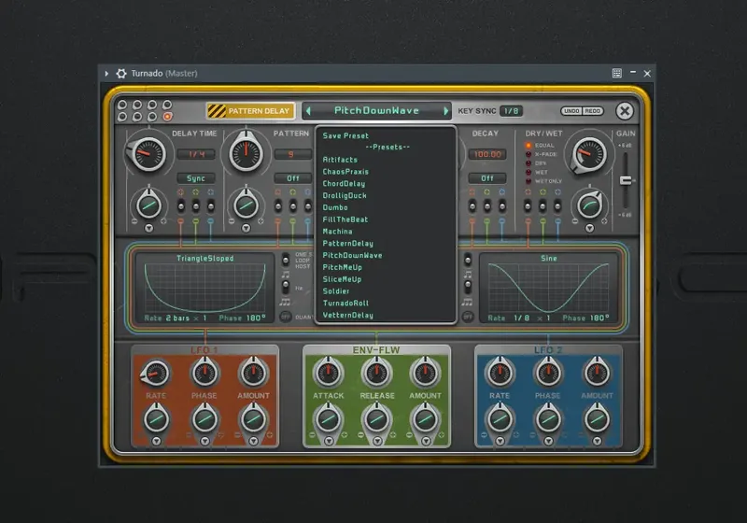
Task: Click the Pattern Off display
Action: 293,178
